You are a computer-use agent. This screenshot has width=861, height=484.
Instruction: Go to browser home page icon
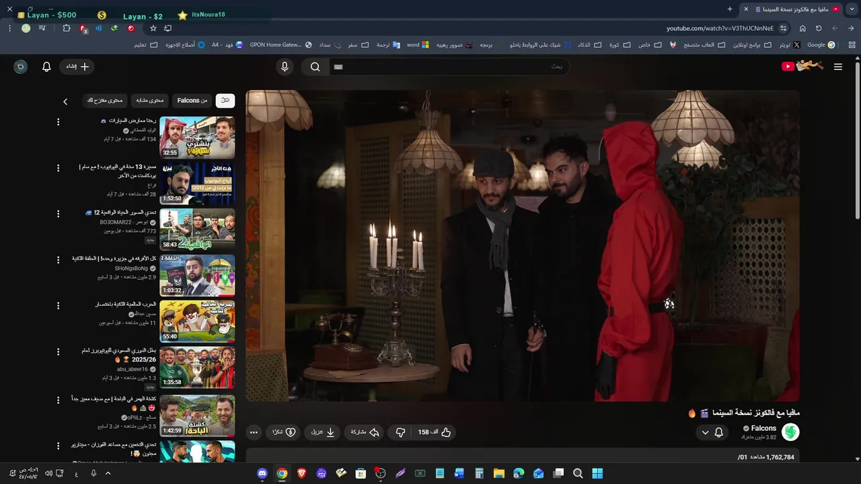click(802, 28)
